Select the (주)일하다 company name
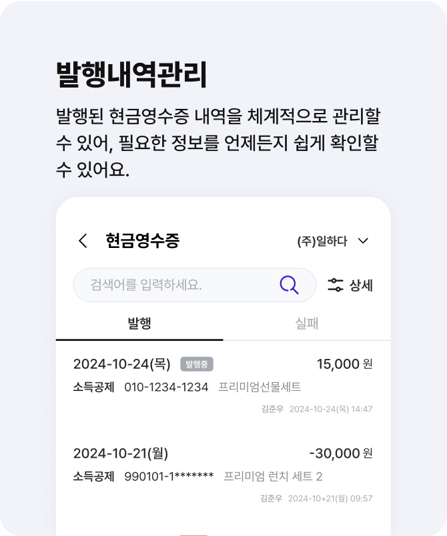This screenshot has height=536, width=447. (322, 241)
